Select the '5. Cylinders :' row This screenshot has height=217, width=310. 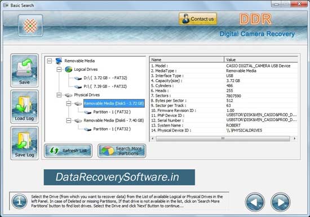pos(224,85)
